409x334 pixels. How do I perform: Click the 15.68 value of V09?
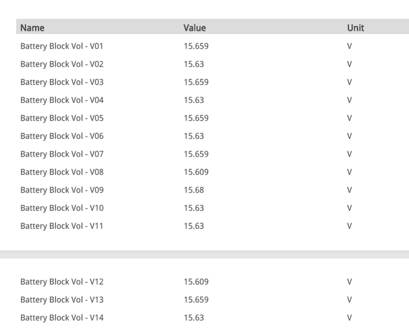[x=194, y=190]
